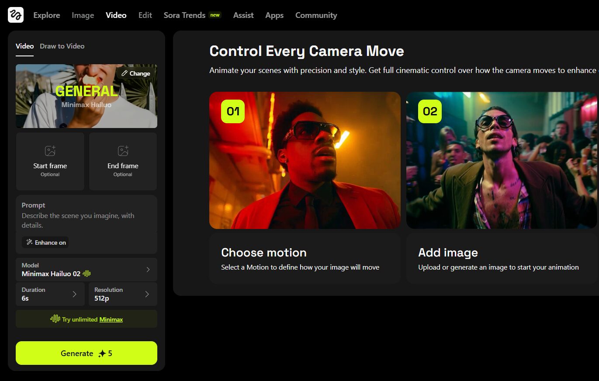Switch to the Draw to Video tab
Screen dimensions: 599x381
pos(62,46)
